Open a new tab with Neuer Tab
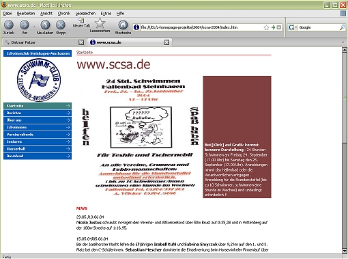 tap(81, 23)
